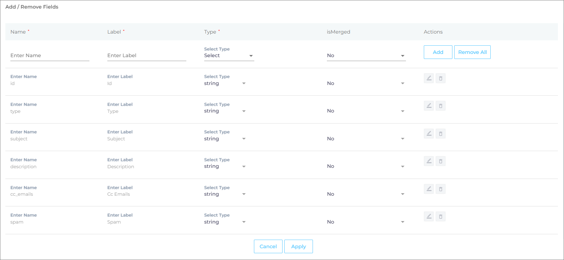Click the edit pencil icon for id row
Image resolution: width=564 pixels, height=260 pixels.
coord(428,78)
